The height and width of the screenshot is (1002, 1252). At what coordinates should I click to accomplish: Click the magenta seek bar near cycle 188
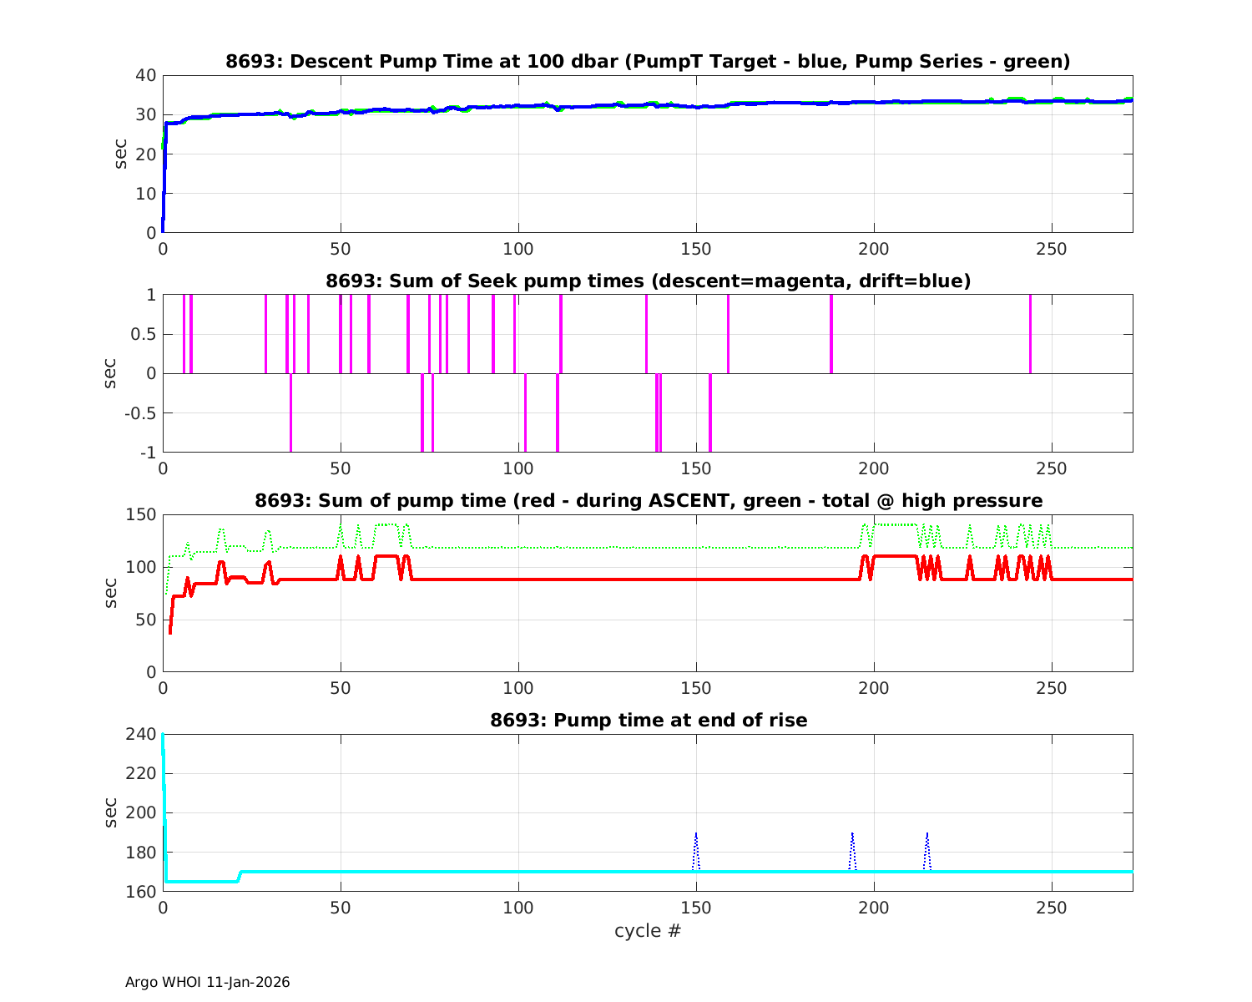831,334
